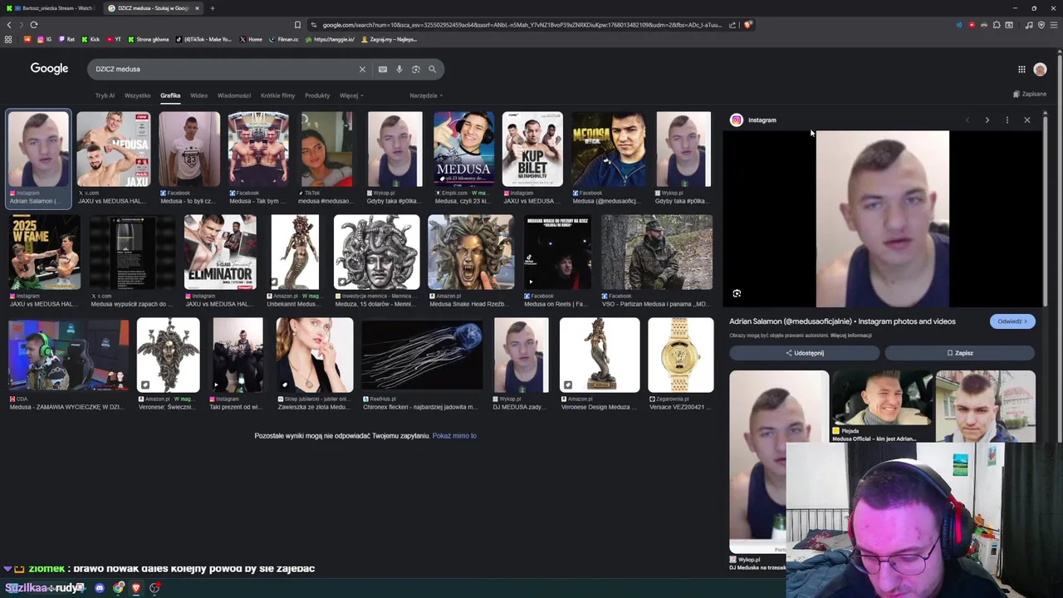This screenshot has width=1063, height=598.
Task: Open the browser extensions puzzle icon
Action: coord(997,25)
